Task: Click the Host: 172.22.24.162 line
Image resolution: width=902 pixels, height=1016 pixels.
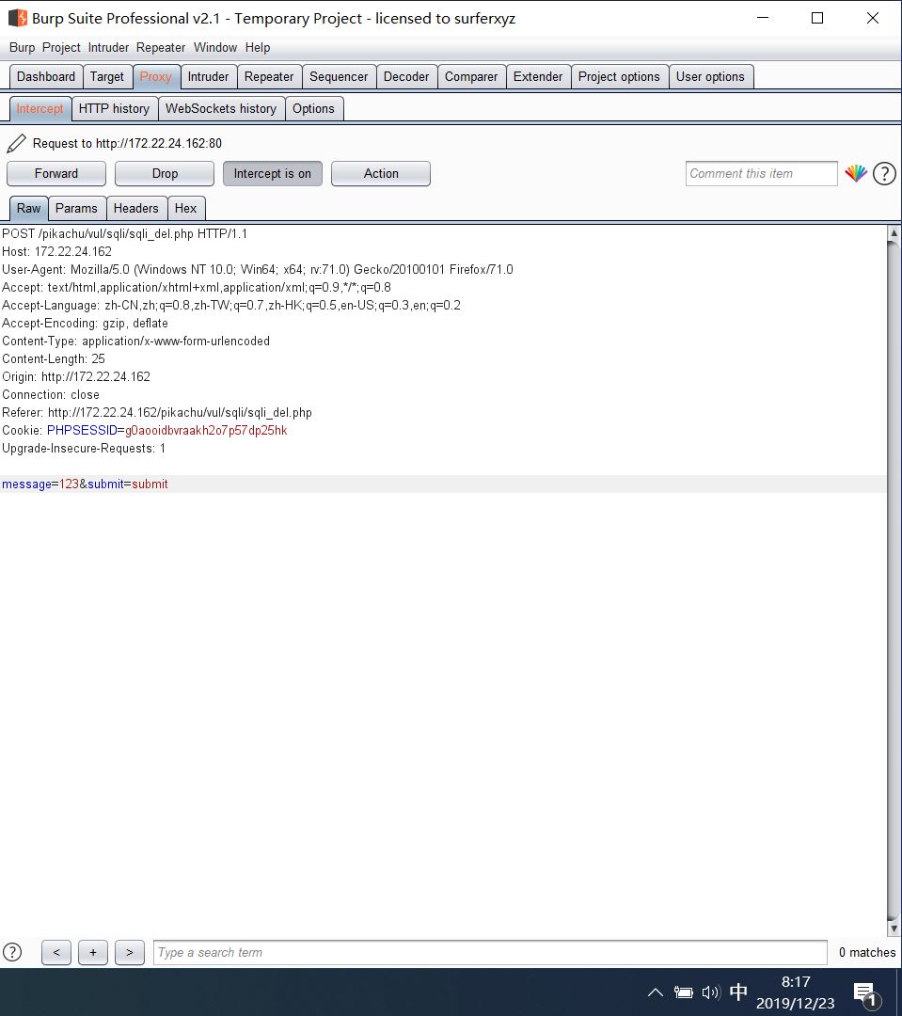Action: [56, 251]
